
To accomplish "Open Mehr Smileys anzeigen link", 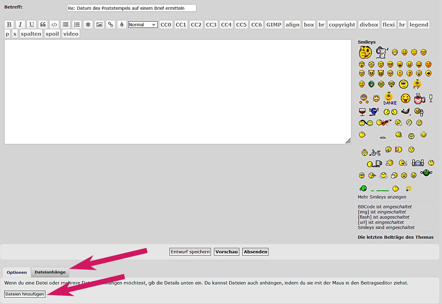I will point(382,197).
